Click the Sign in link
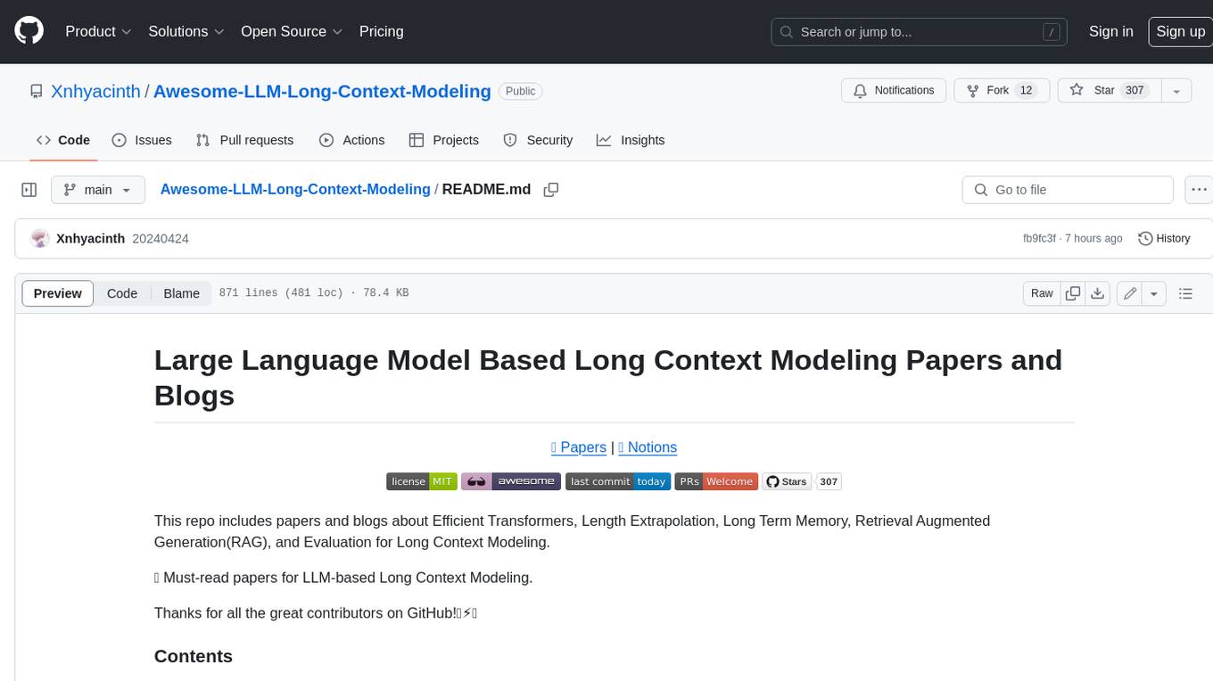The height and width of the screenshot is (681, 1213). tap(1111, 31)
